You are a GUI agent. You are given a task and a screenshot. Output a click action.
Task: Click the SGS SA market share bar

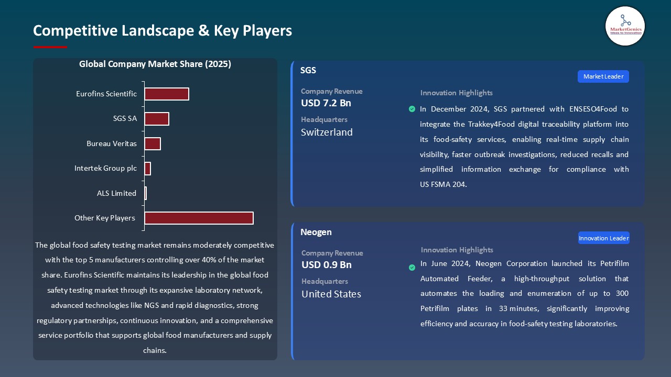(x=157, y=119)
